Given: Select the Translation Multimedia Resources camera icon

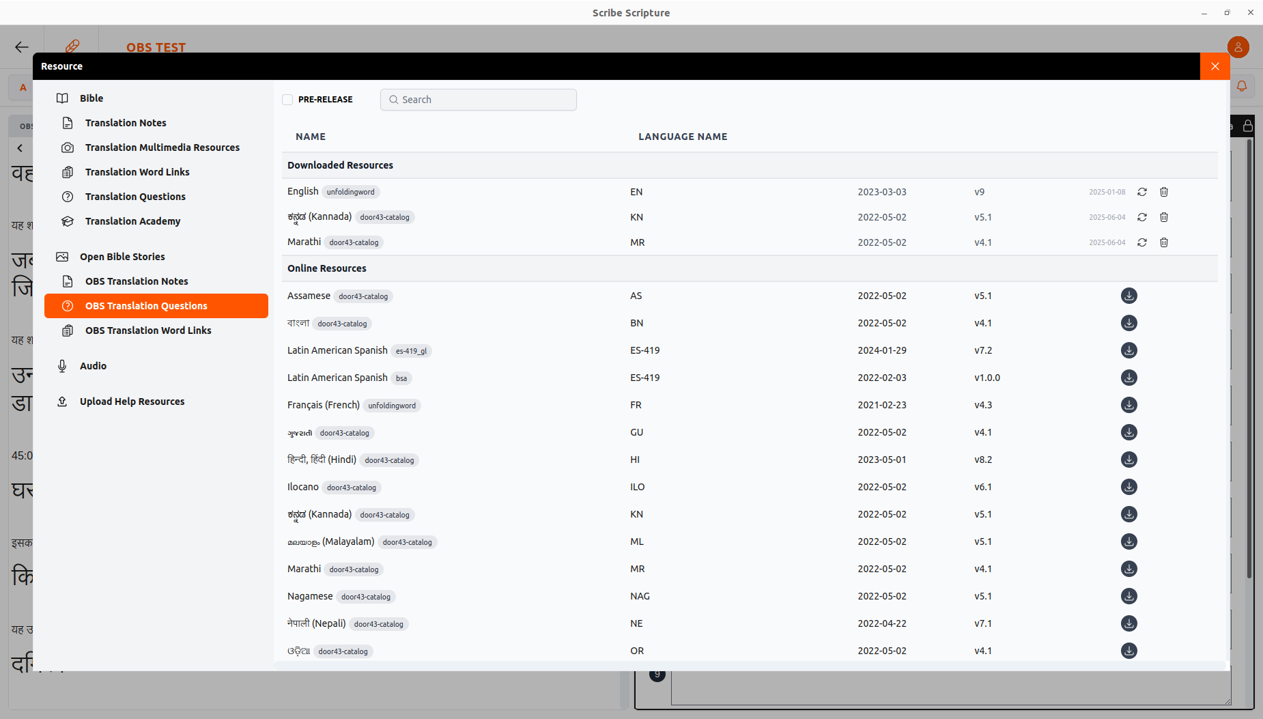Looking at the screenshot, I should point(67,147).
